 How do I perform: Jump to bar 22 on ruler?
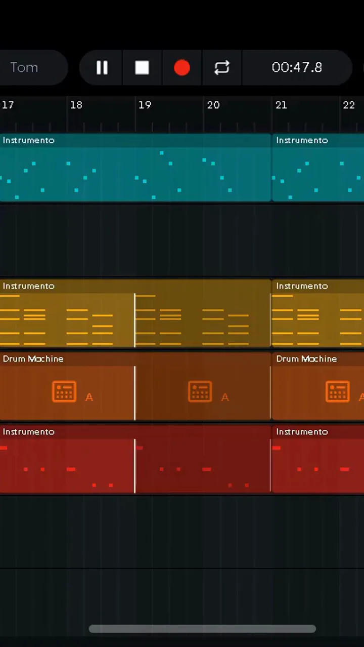(x=349, y=105)
